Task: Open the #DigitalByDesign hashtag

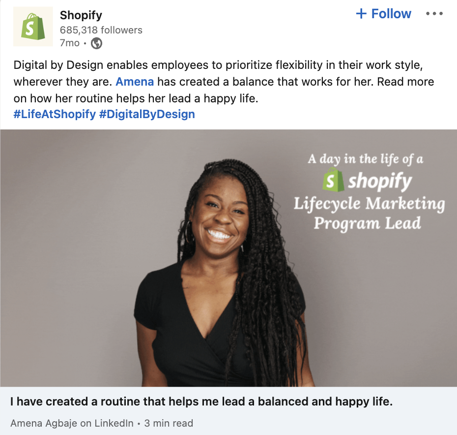Action: click(147, 114)
